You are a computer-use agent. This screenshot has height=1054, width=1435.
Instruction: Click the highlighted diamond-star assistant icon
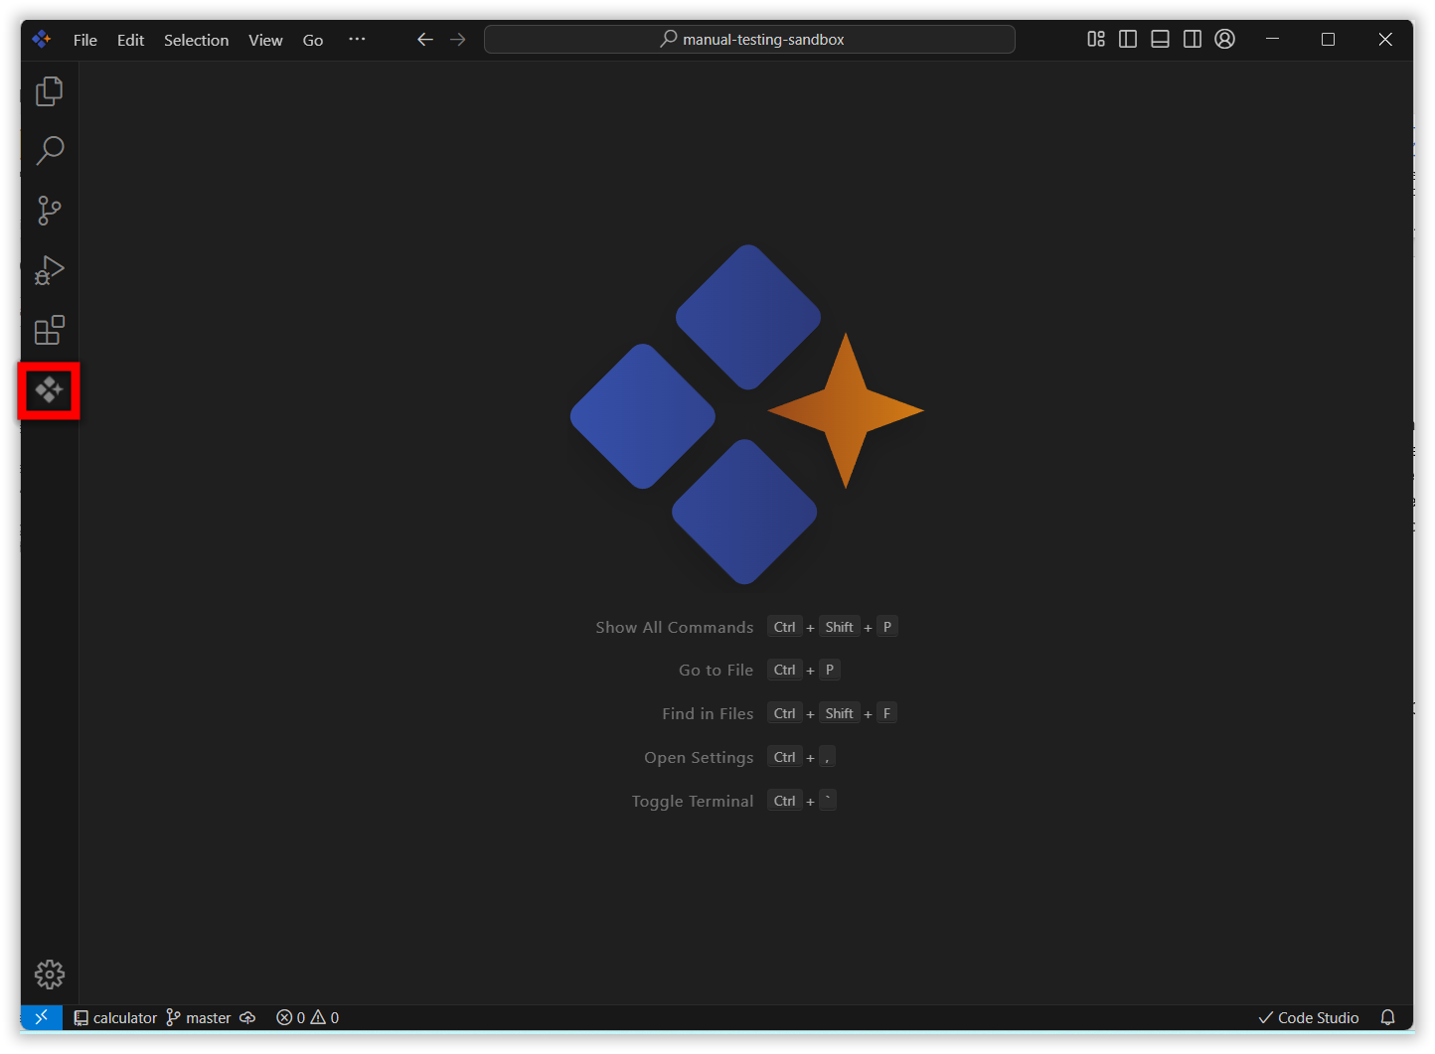49,390
